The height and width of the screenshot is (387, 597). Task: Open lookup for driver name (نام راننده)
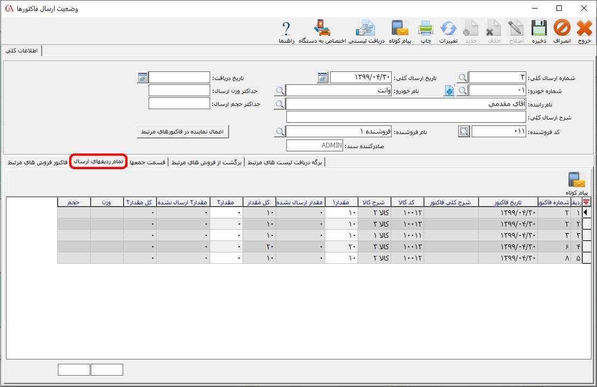coord(279,104)
